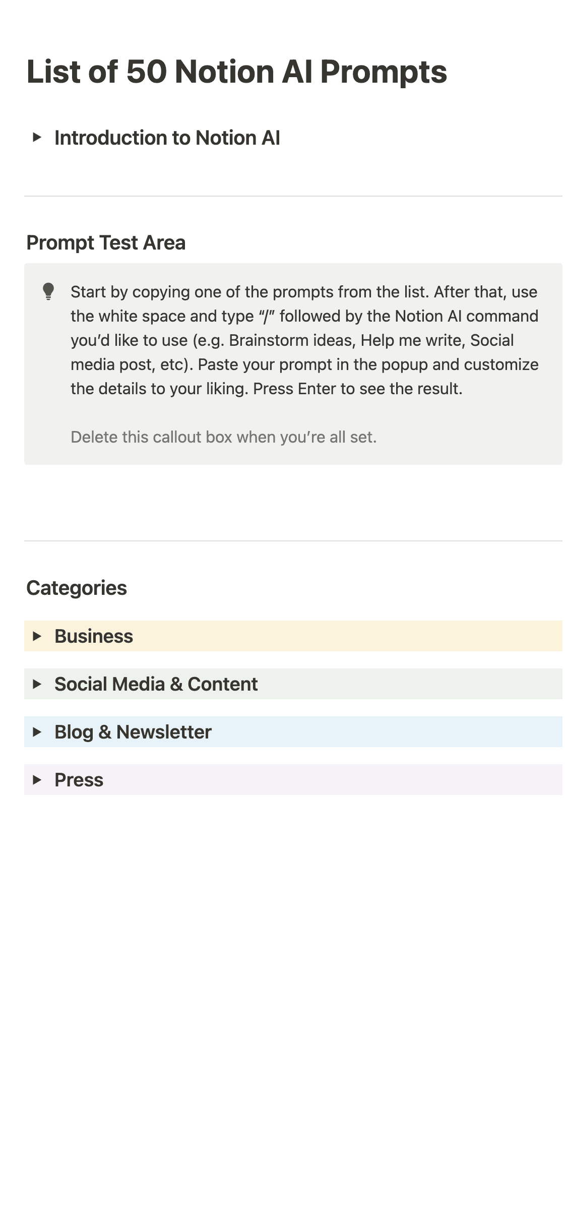
Task: Click the lightbulb icon in the callout
Action: (x=48, y=291)
